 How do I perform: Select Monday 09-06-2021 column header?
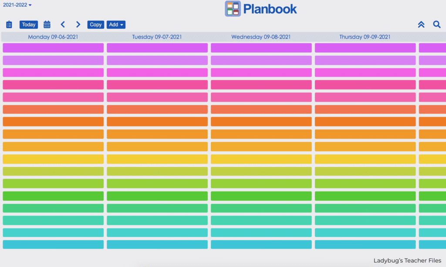pyautogui.click(x=53, y=37)
